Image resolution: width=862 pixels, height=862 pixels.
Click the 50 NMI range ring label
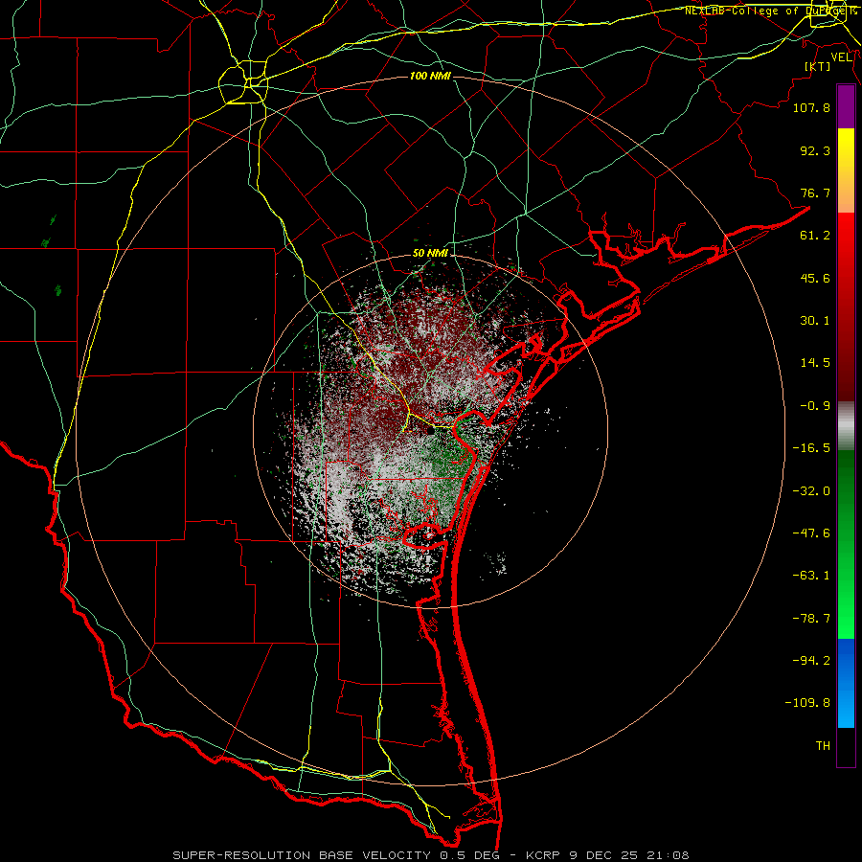pyautogui.click(x=430, y=254)
